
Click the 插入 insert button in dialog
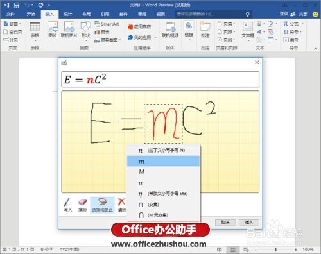(x=249, y=223)
